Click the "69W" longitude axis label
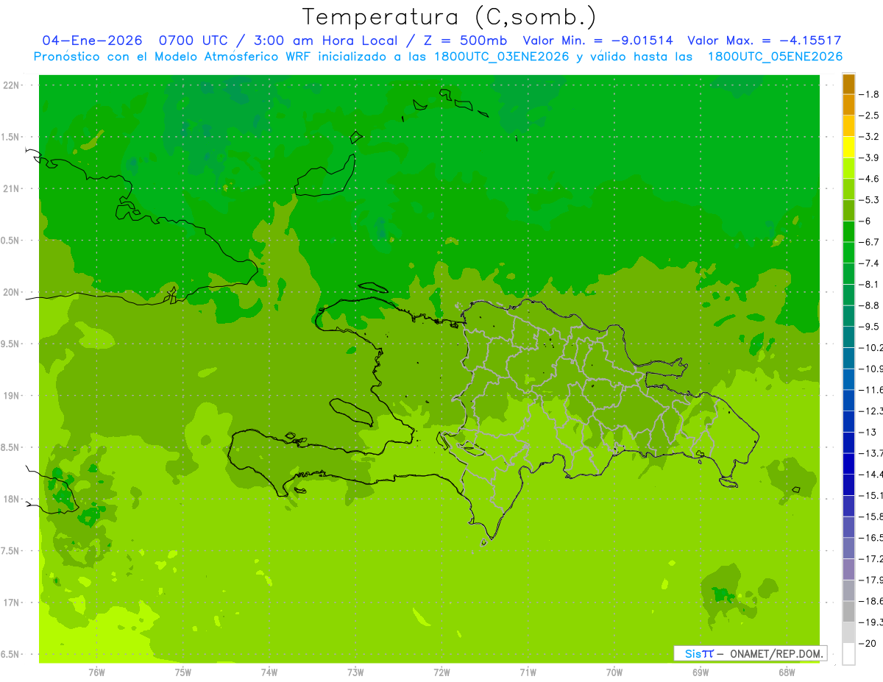This screenshot has width=883, height=682. pos(701,672)
